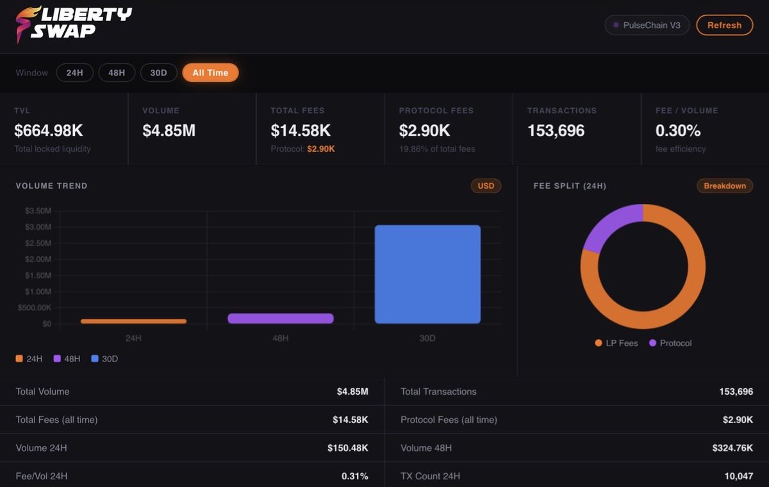Click the Volume card value $4.85M
This screenshot has width=769, height=487.
pyautogui.click(x=169, y=131)
